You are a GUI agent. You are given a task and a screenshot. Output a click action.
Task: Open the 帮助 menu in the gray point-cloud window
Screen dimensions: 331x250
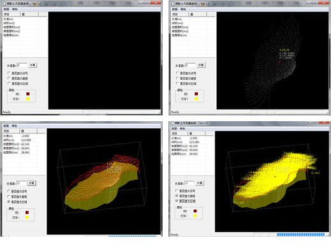click(x=183, y=9)
